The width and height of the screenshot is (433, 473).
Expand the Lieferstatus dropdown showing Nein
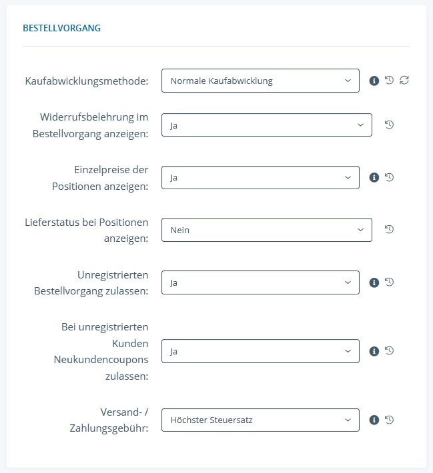pyautogui.click(x=266, y=230)
